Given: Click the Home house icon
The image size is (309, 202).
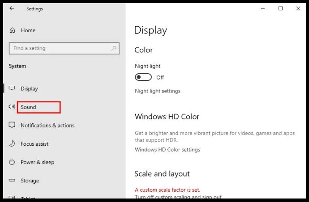Looking at the screenshot, I should tap(12, 30).
